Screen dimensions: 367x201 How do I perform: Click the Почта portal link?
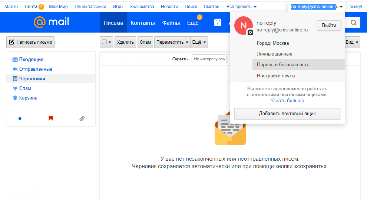pyautogui.click(x=31, y=7)
